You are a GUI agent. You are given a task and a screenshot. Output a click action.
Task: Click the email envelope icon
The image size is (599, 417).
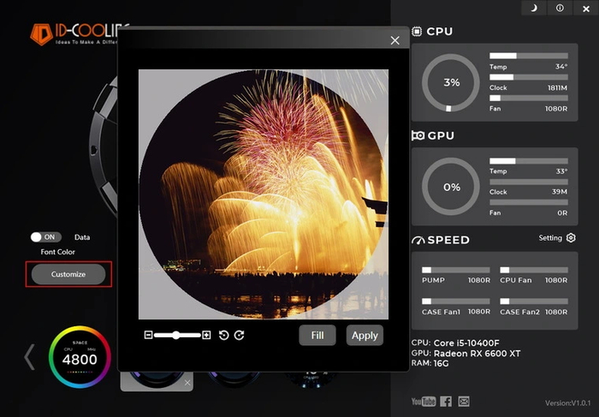point(464,402)
